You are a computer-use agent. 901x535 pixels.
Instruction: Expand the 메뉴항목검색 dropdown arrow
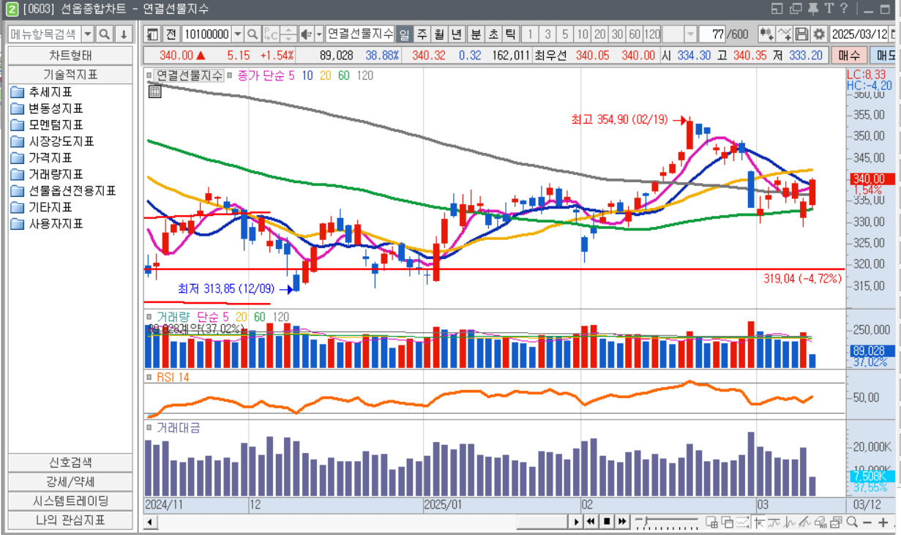[88, 34]
